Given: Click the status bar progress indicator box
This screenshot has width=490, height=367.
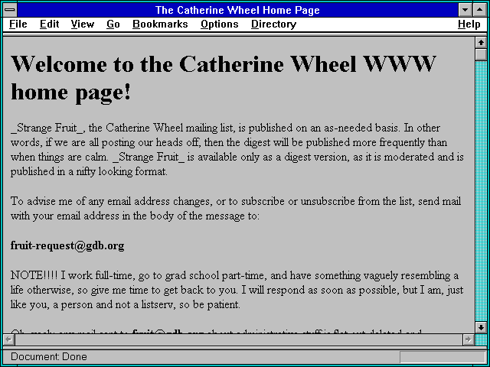Looking at the screenshot, I should coord(443,357).
